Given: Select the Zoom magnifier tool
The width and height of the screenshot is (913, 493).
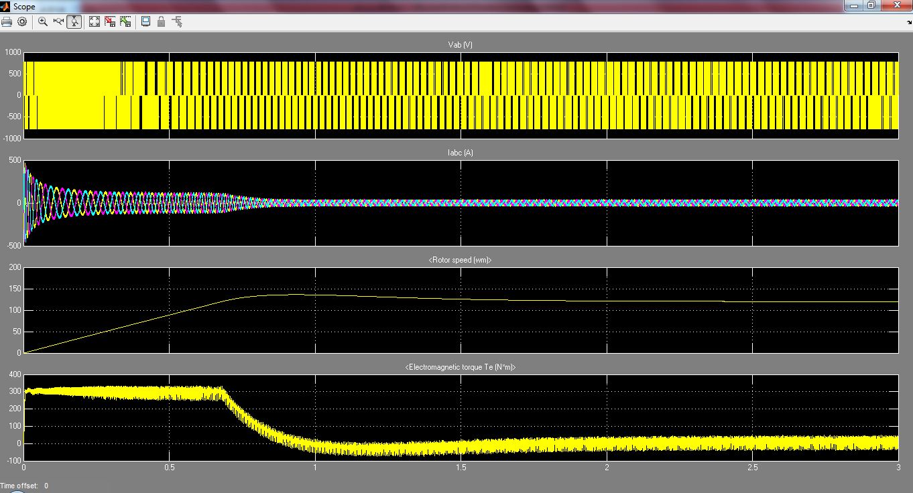Looking at the screenshot, I should tap(43, 21).
